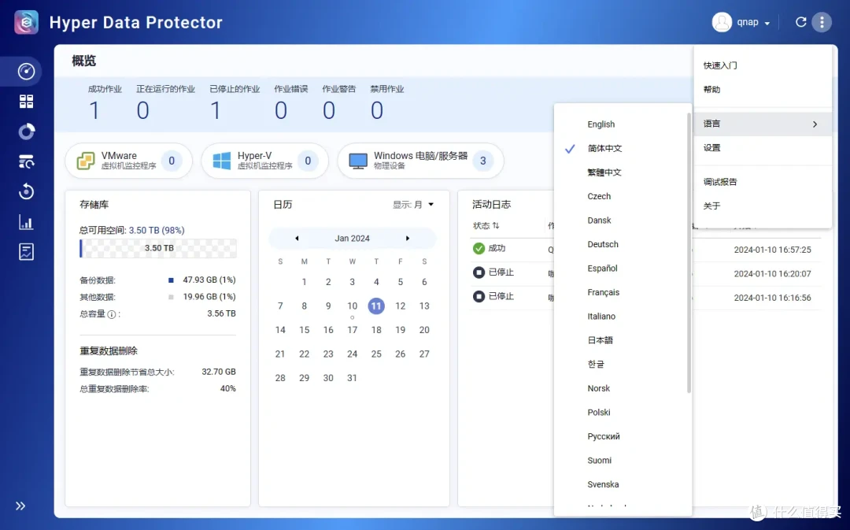
Task: Choose 日本語 from the language options
Action: coord(601,339)
